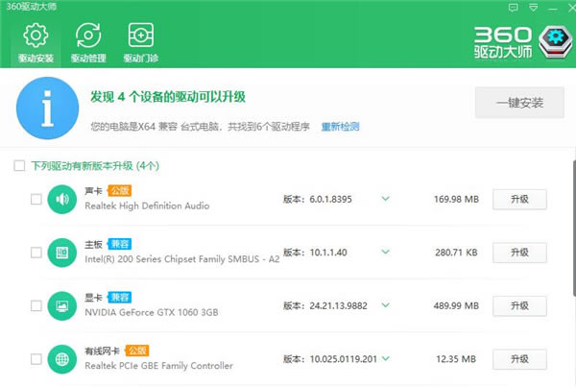Click the 一键安装 button

tap(519, 103)
